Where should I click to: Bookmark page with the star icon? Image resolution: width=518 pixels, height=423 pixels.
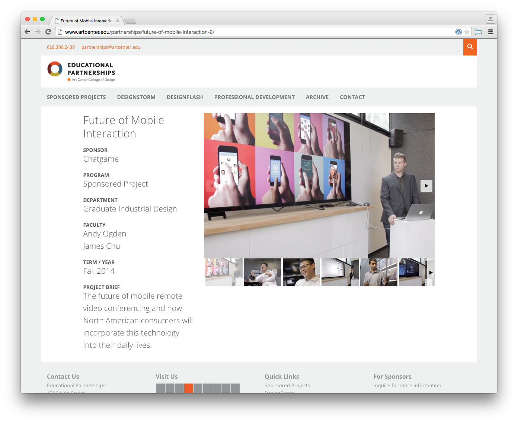tap(467, 32)
